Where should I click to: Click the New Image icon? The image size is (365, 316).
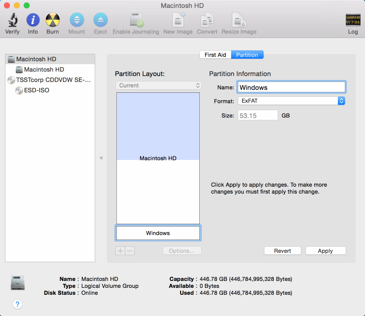pos(179,20)
